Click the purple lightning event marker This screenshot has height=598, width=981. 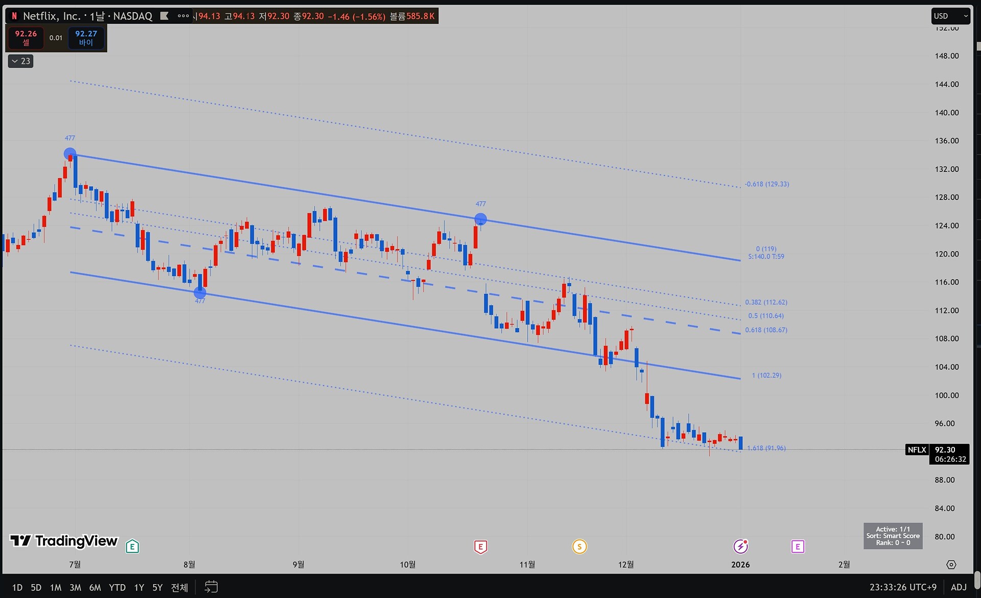pyautogui.click(x=740, y=546)
